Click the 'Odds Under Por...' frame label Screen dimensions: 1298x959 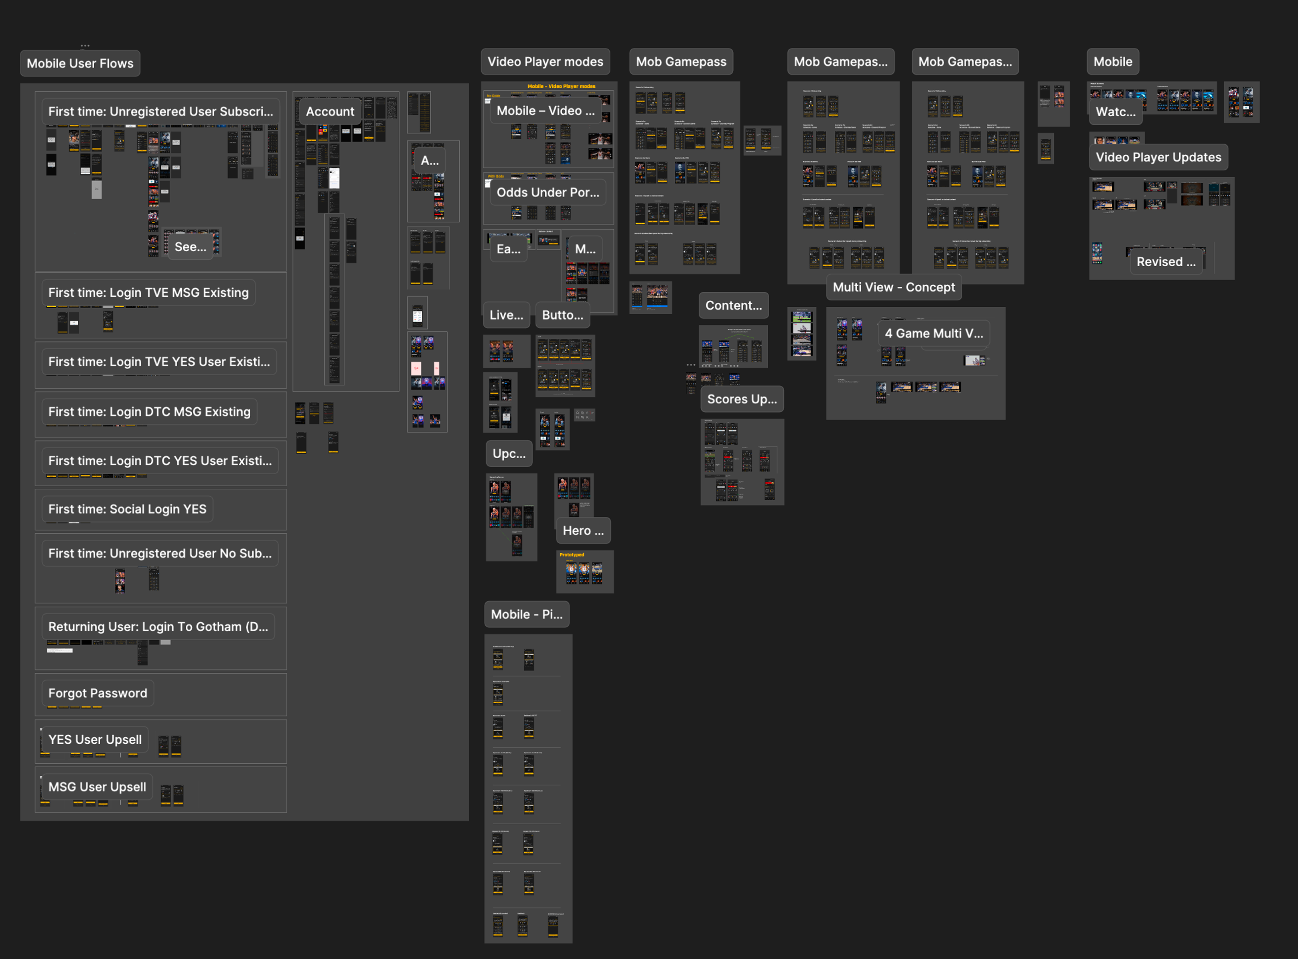548,193
